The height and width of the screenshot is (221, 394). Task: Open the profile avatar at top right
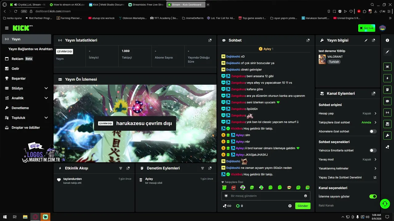(383, 28)
